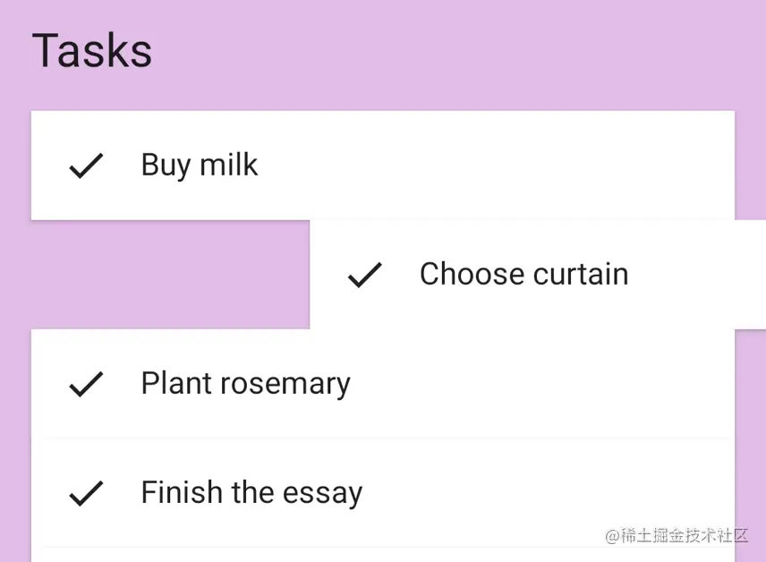This screenshot has height=562, width=766.
Task: Toggle the Plant rosemary checkmark
Action: point(86,384)
